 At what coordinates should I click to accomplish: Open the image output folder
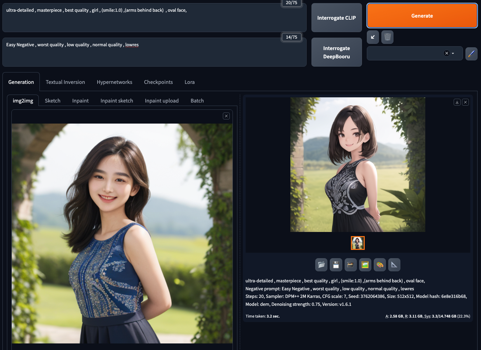(321, 265)
